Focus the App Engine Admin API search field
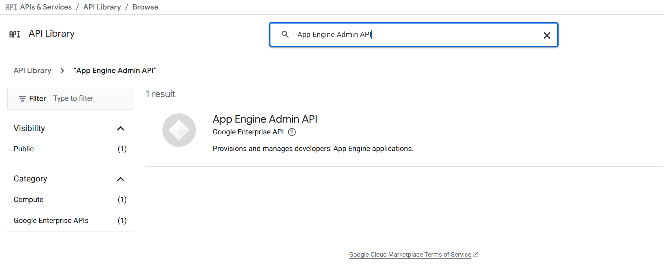Screen dimensions: 664x271 pyautogui.click(x=414, y=35)
